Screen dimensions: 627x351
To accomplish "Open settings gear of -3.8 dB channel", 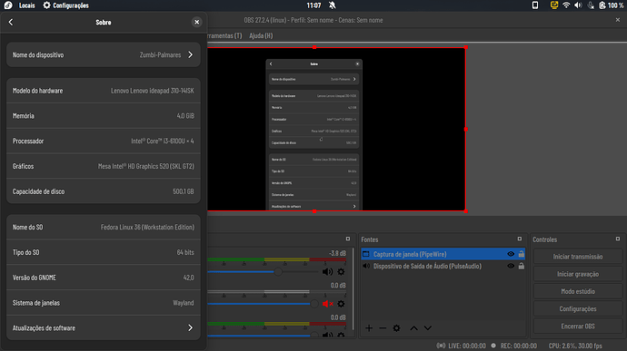I will pos(341,272).
